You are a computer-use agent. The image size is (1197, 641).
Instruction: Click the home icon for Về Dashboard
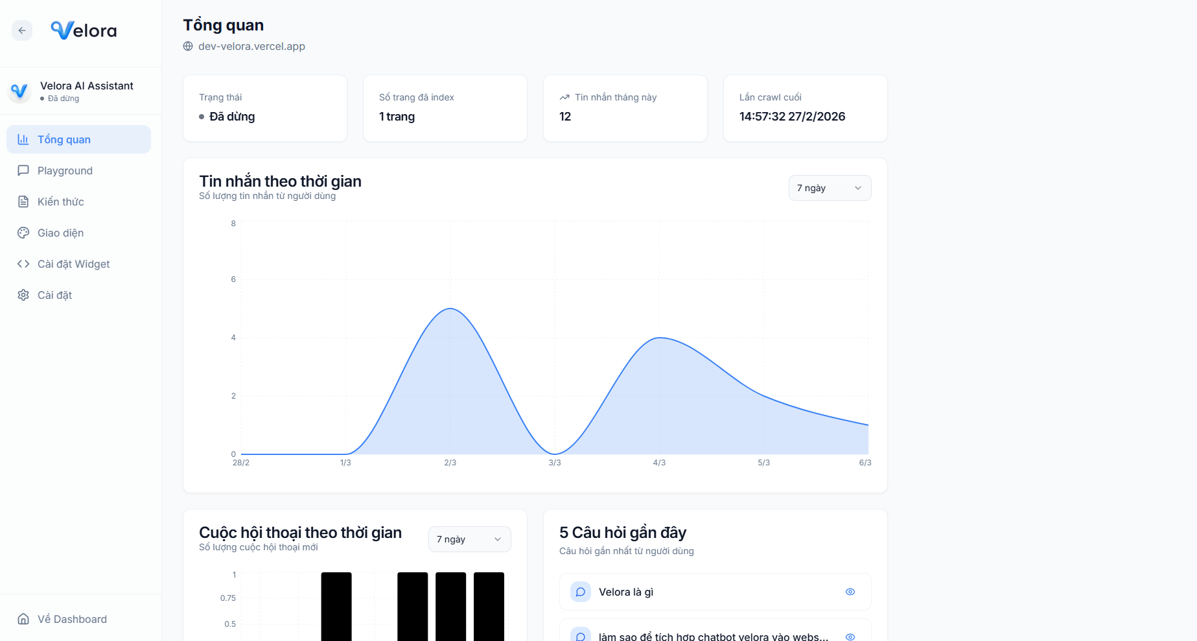[x=23, y=619]
